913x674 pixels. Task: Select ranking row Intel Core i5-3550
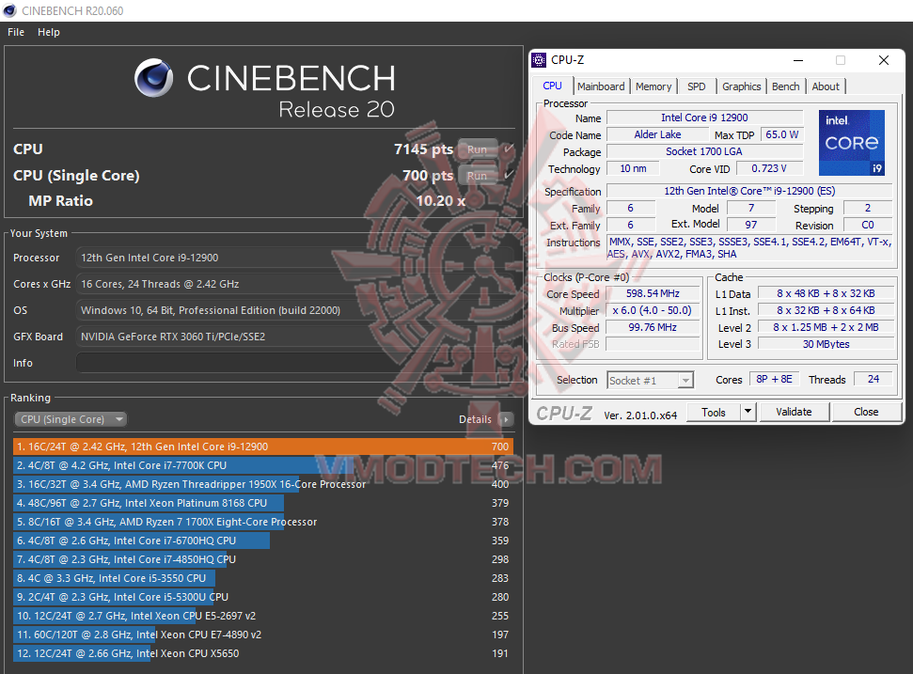click(x=263, y=578)
